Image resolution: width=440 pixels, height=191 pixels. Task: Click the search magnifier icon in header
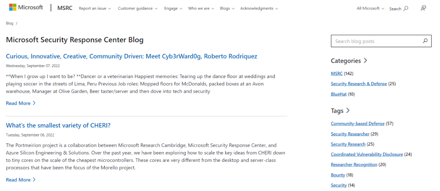click(406, 9)
